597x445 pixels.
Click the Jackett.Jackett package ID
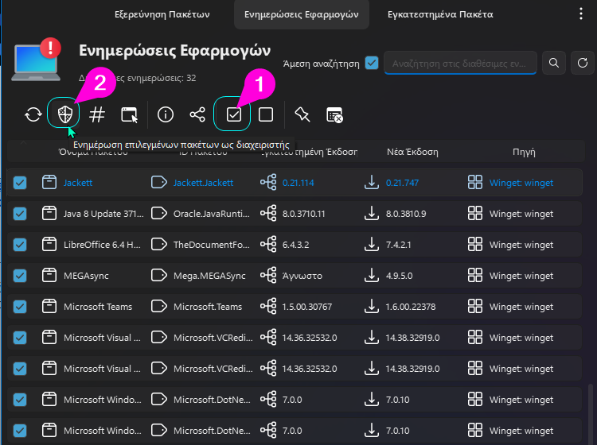[x=203, y=183]
